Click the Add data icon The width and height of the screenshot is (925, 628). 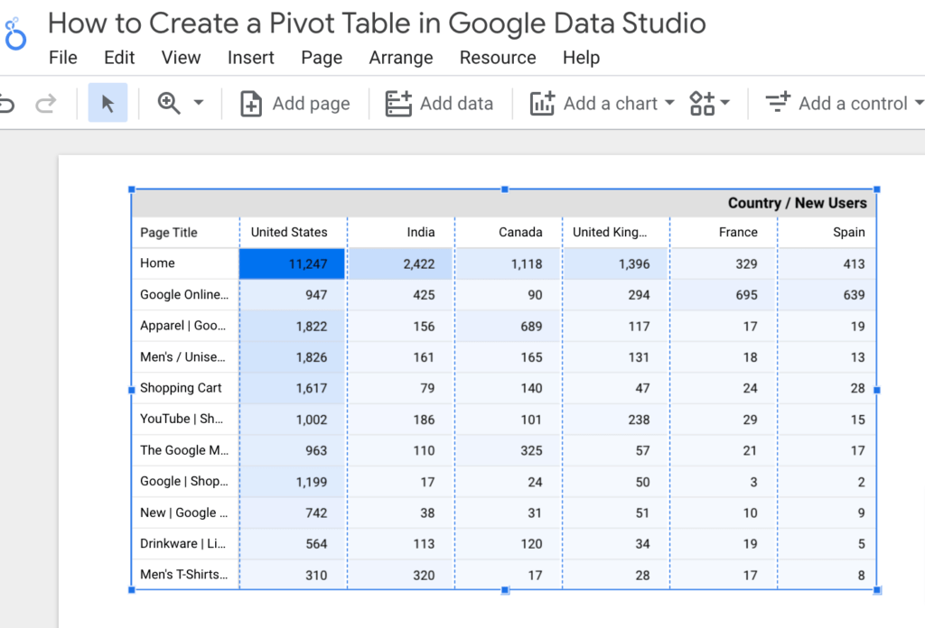coord(398,103)
